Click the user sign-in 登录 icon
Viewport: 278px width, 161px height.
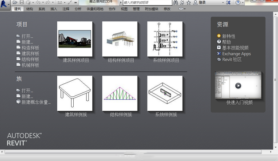coord(195,3)
